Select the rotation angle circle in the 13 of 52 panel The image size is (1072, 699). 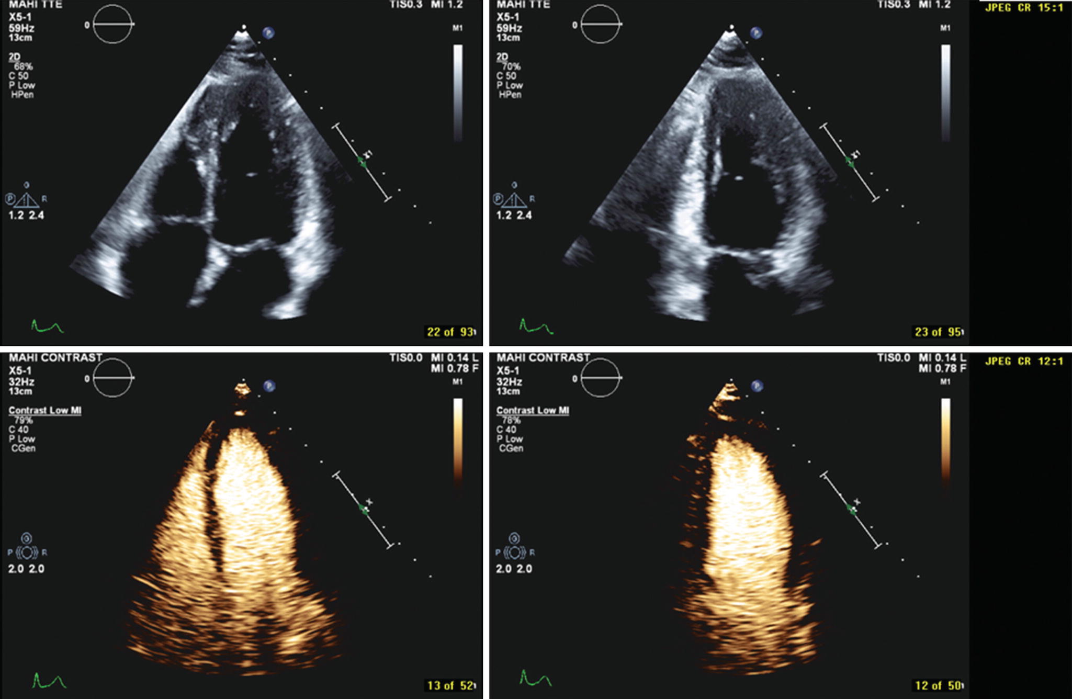[x=112, y=378]
